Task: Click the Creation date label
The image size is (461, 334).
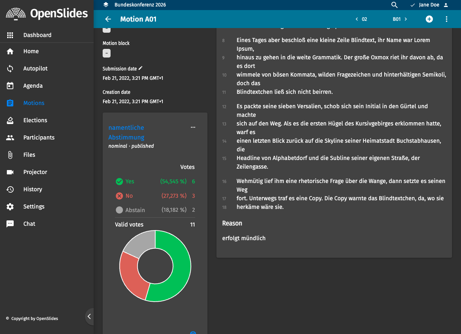Action: [x=116, y=92]
